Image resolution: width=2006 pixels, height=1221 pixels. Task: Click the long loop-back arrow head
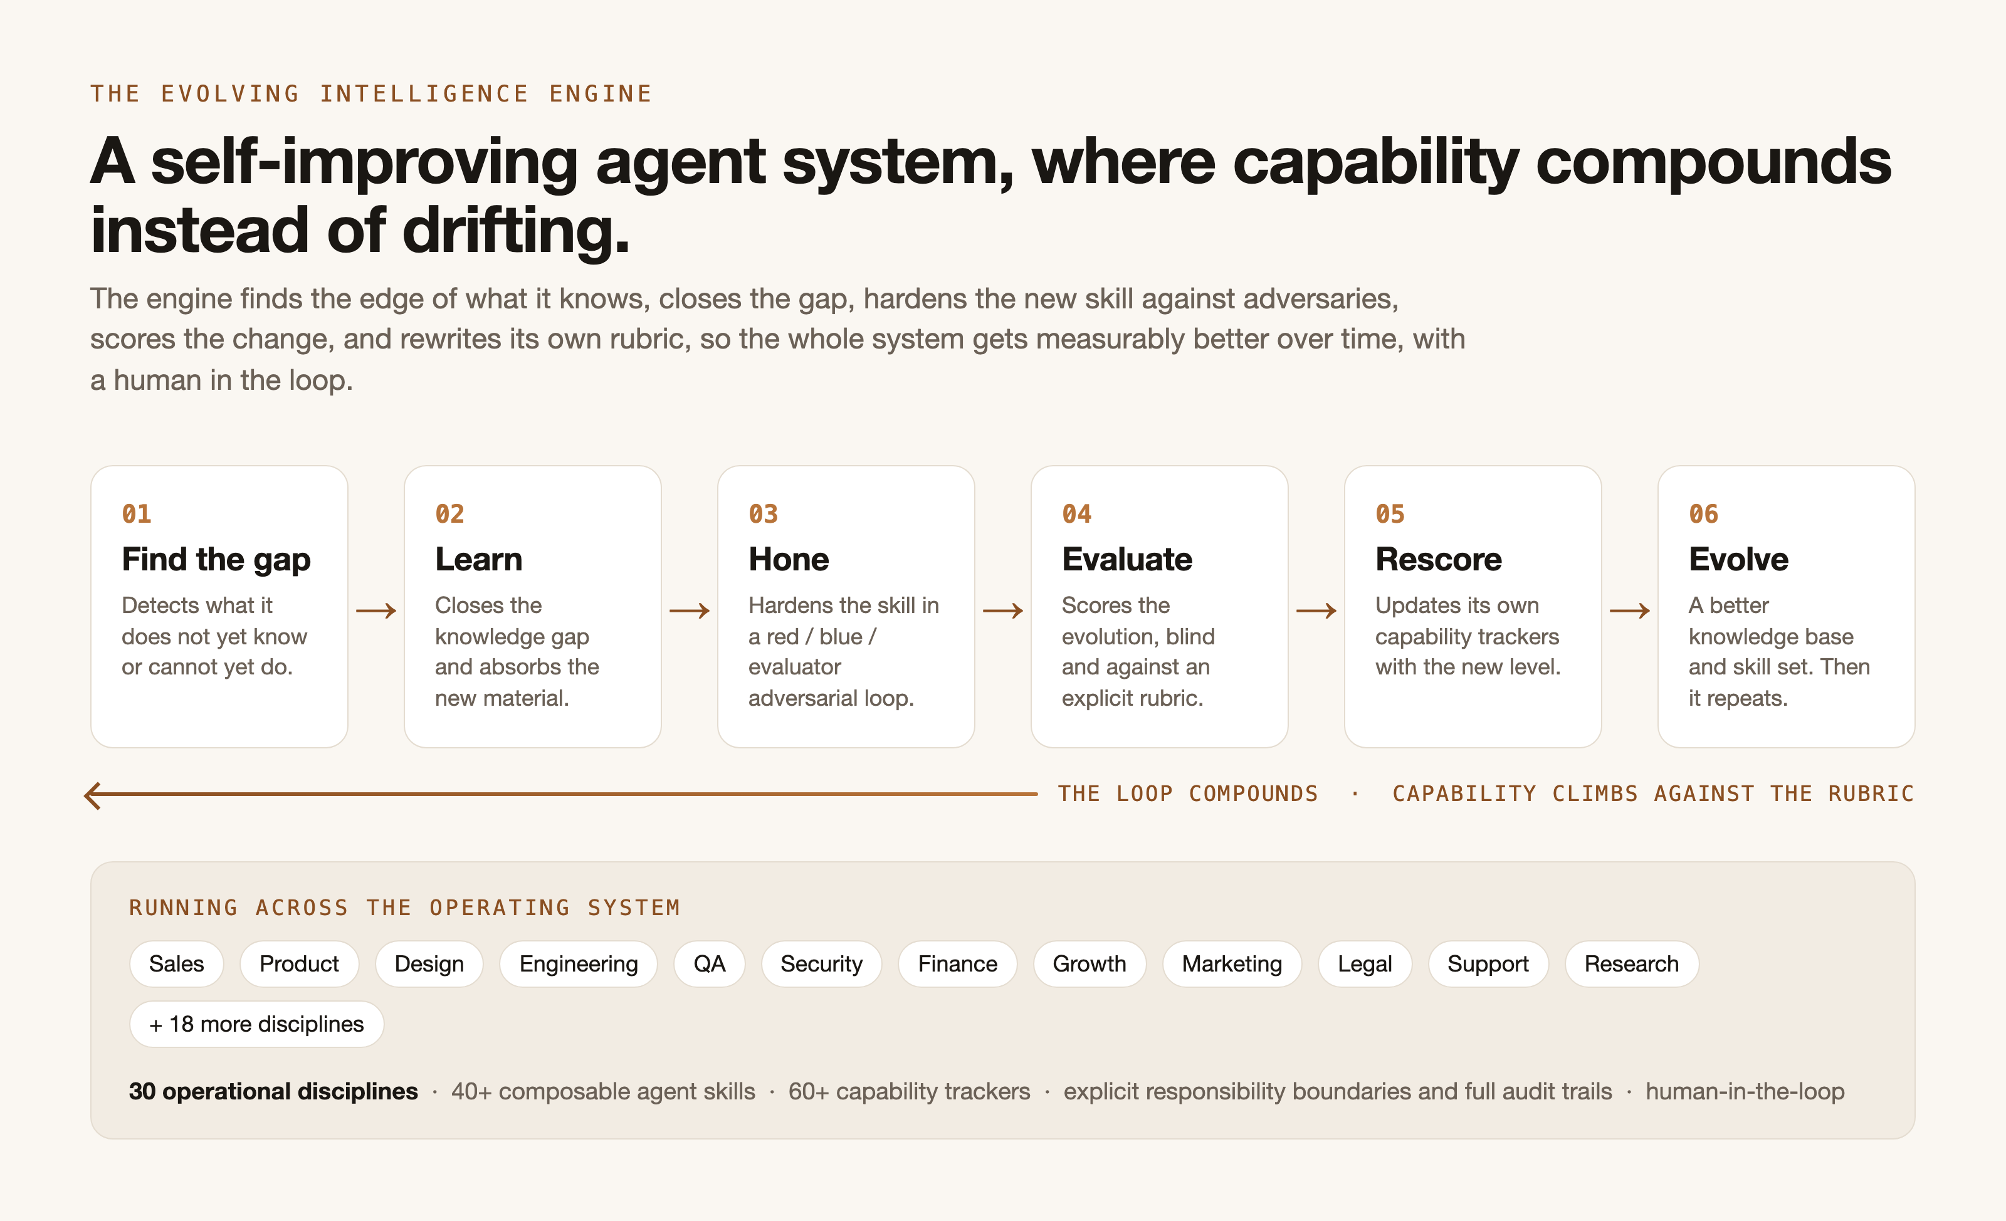click(93, 795)
